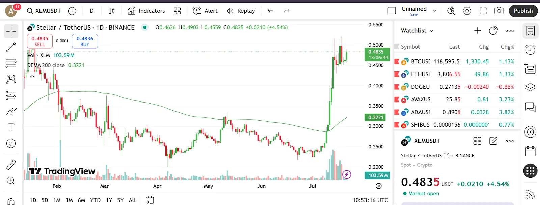Open the D interval selector
540x205 pixels.
point(91,11)
